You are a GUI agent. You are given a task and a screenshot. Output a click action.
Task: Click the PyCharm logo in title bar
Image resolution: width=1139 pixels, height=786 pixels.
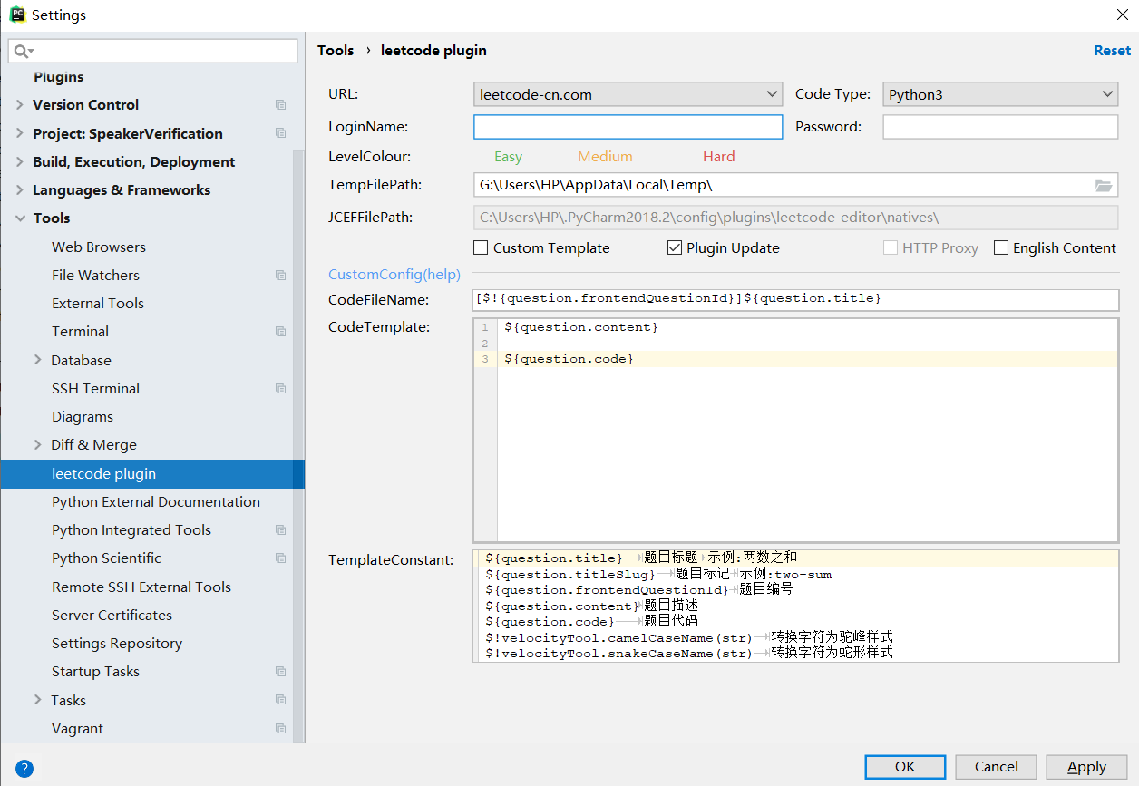pyautogui.click(x=16, y=15)
